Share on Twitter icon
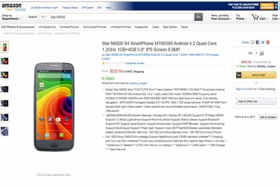 pyautogui.click(x=262, y=43)
